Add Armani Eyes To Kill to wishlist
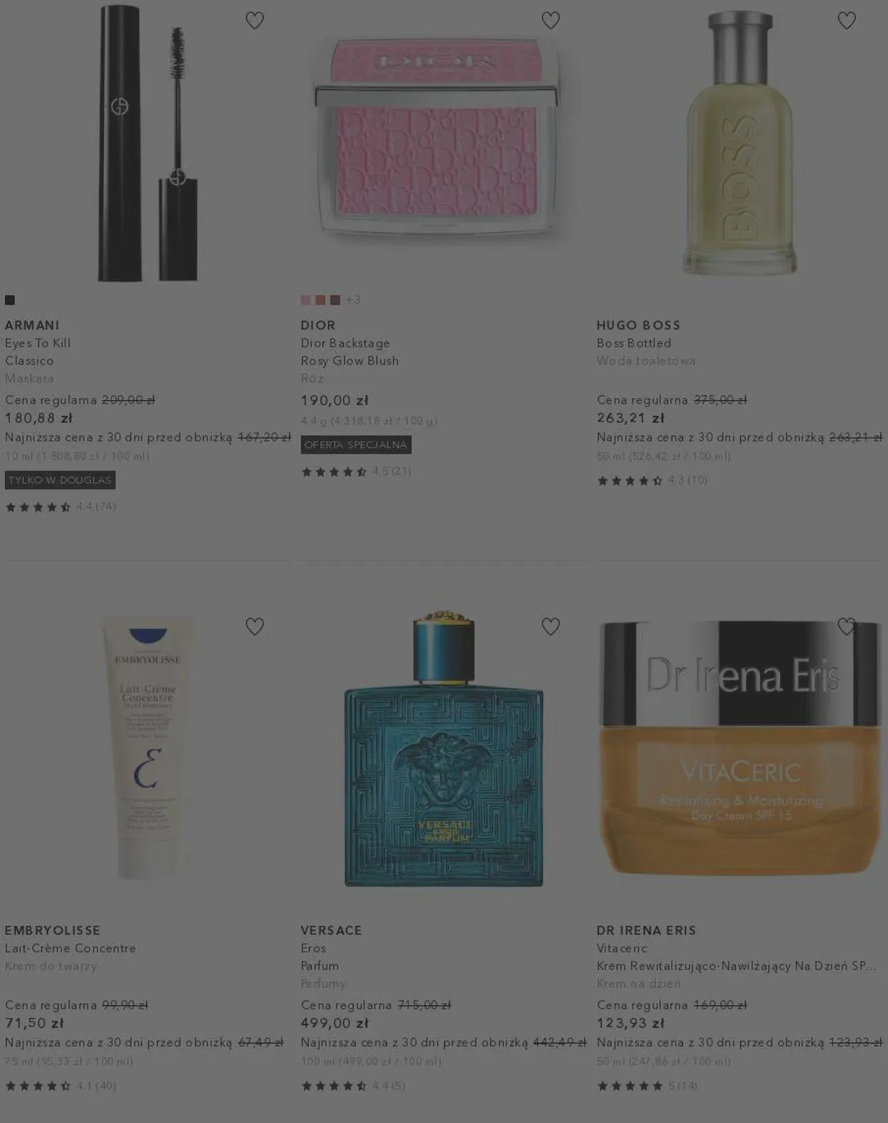Image resolution: width=888 pixels, height=1123 pixels. [x=254, y=21]
